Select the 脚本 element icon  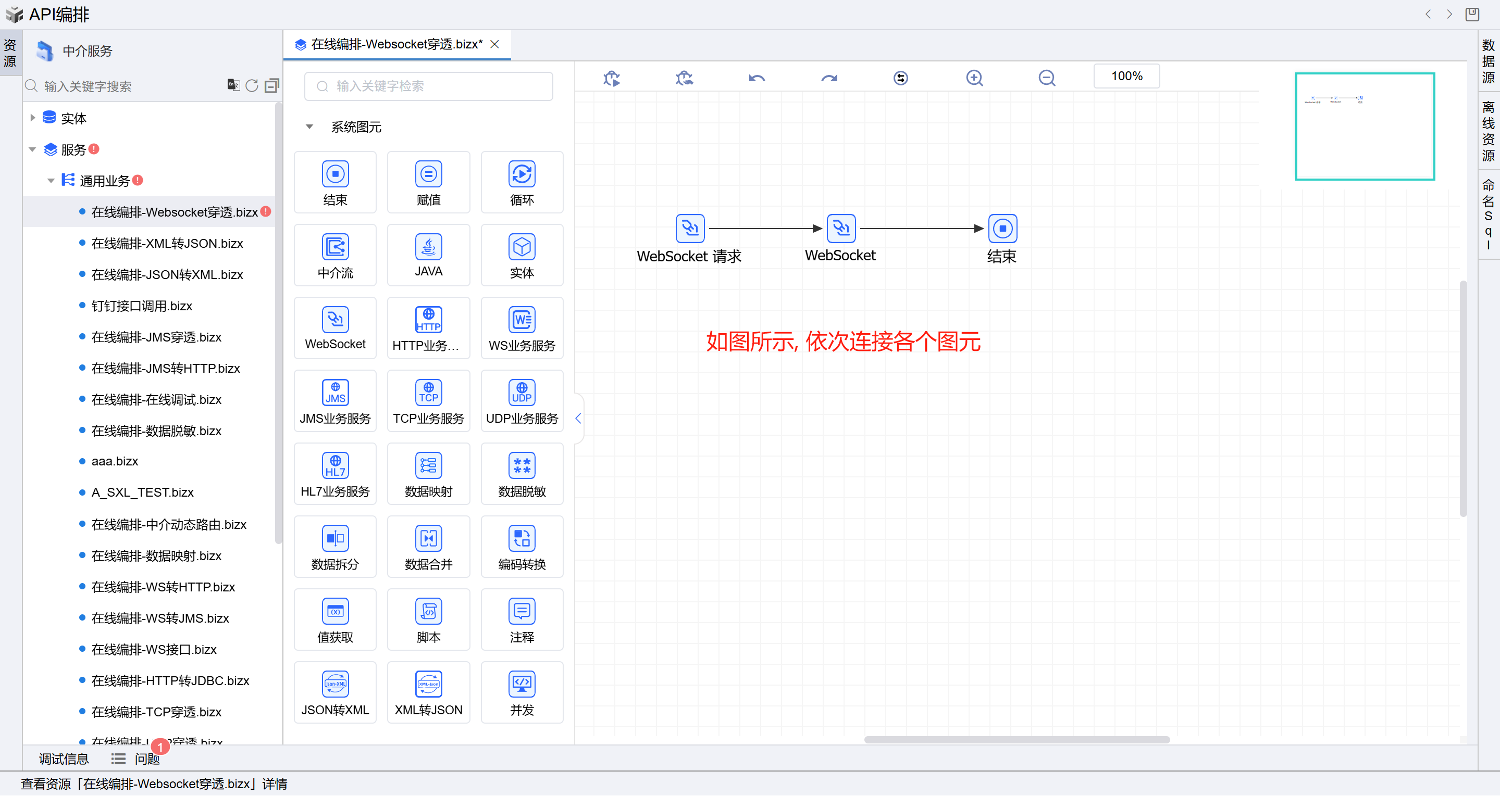tap(428, 612)
